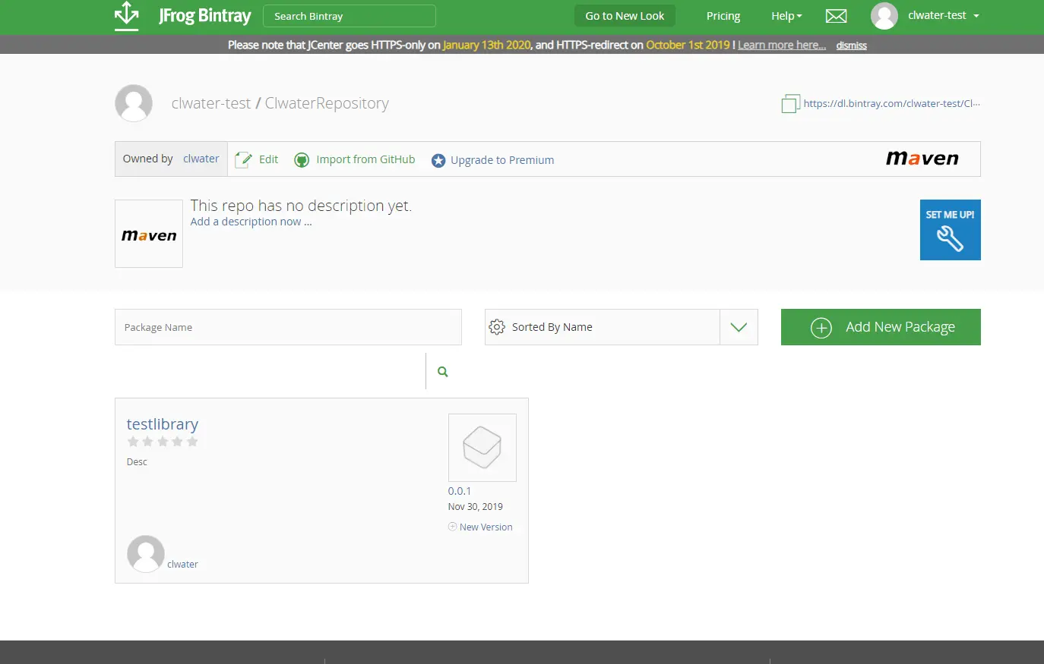Open the Pricing page

723,16
